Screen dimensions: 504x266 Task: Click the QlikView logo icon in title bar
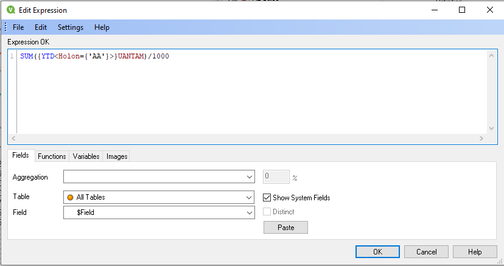point(11,10)
